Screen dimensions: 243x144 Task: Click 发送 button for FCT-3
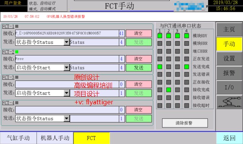[139, 93]
